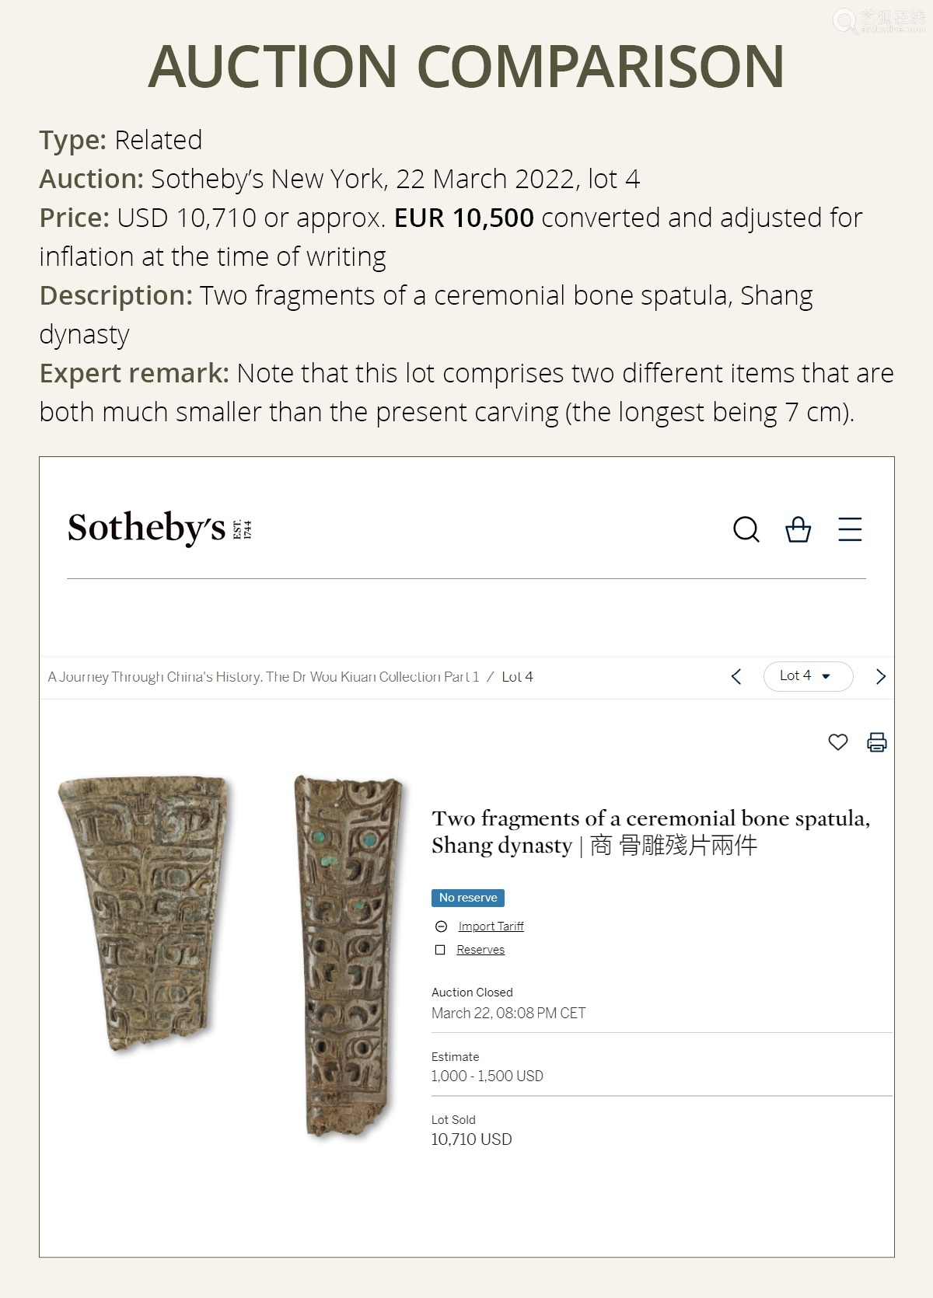The width and height of the screenshot is (933, 1298).
Task: Click the Lot Sold price 10,710 USD
Action: pos(471,1139)
